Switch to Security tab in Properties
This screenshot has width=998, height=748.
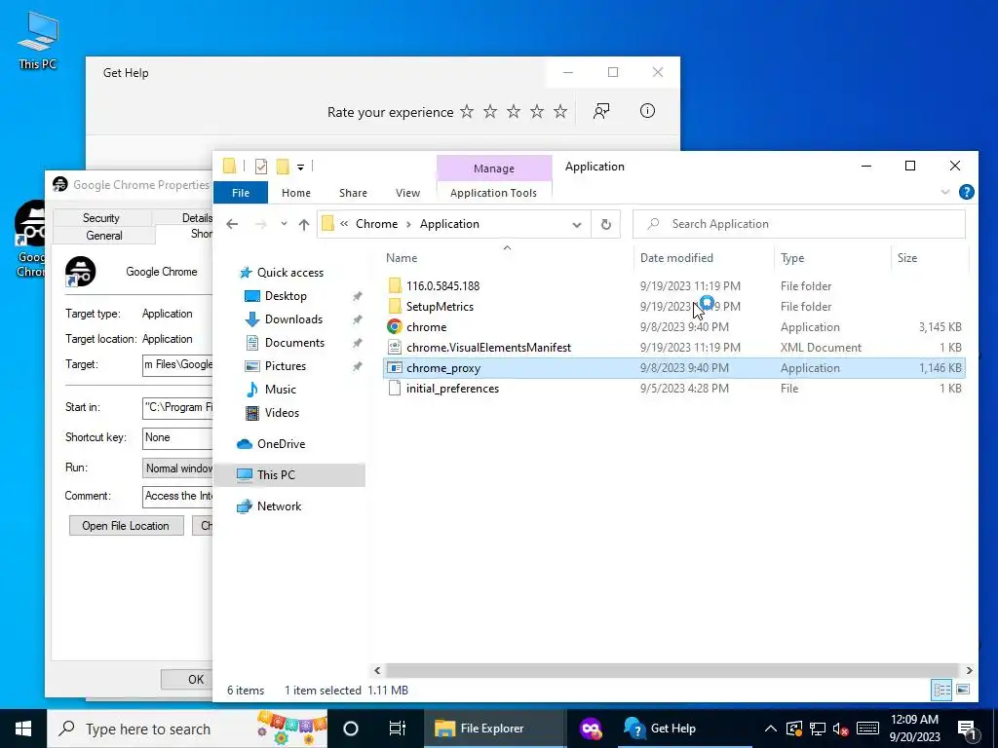pyautogui.click(x=101, y=217)
